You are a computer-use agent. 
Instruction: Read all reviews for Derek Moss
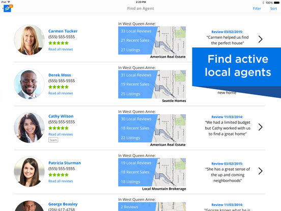click(61, 93)
